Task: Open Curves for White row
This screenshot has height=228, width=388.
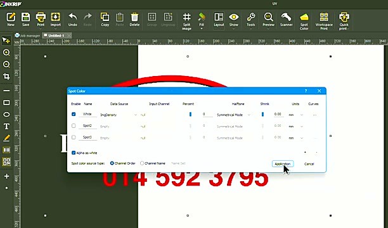Action: pyautogui.click(x=314, y=115)
